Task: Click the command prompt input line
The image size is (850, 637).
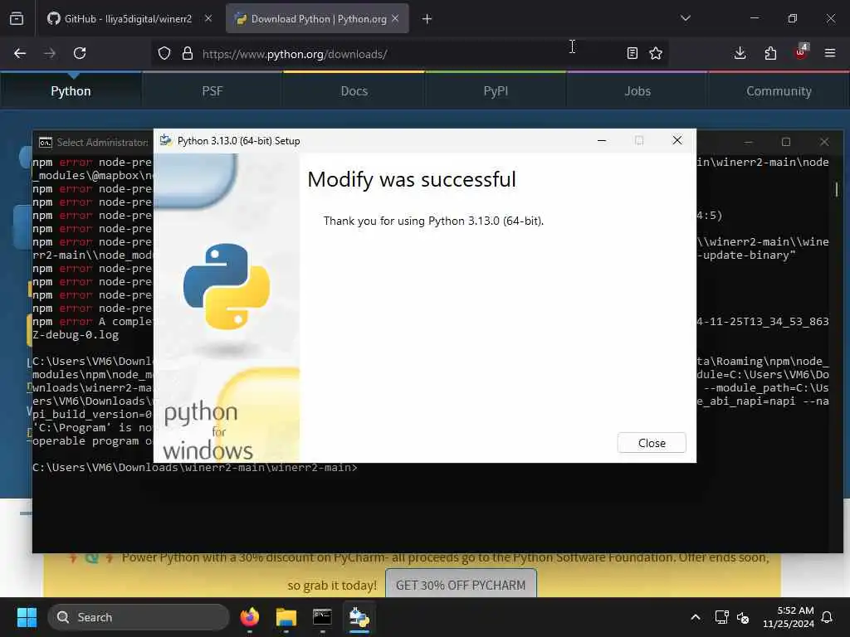Action: tap(195, 468)
